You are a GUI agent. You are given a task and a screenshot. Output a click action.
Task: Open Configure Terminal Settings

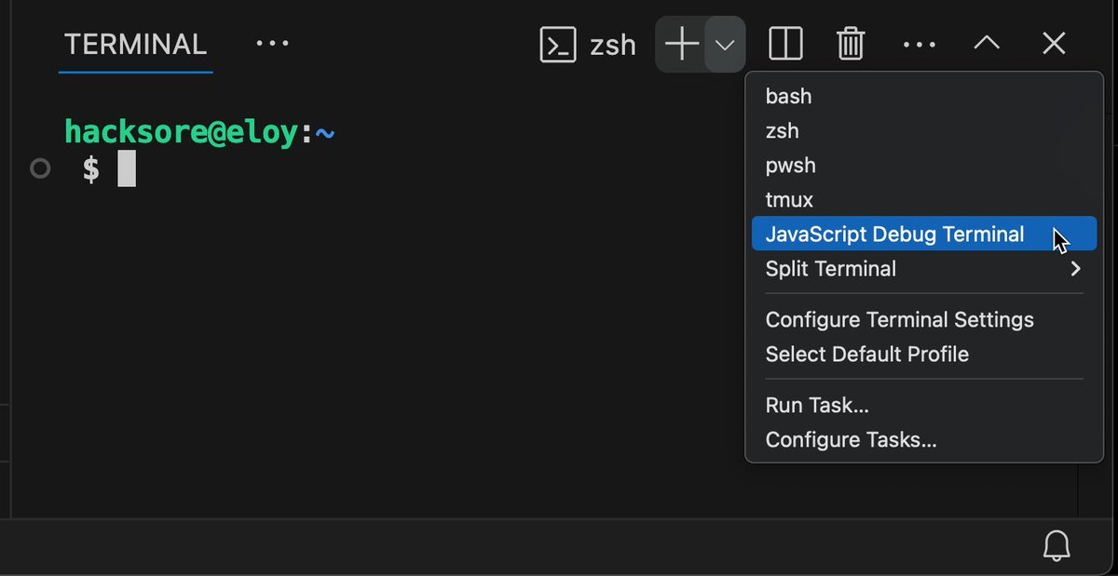pyautogui.click(x=899, y=320)
